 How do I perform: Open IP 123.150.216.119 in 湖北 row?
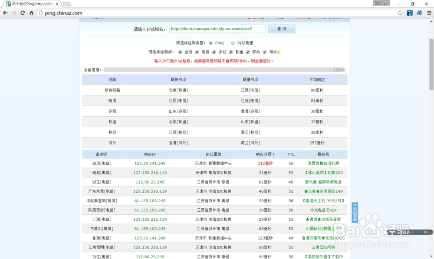pyautogui.click(x=150, y=173)
